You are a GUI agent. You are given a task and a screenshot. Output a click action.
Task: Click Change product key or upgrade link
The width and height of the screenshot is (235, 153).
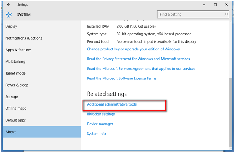click(133, 49)
